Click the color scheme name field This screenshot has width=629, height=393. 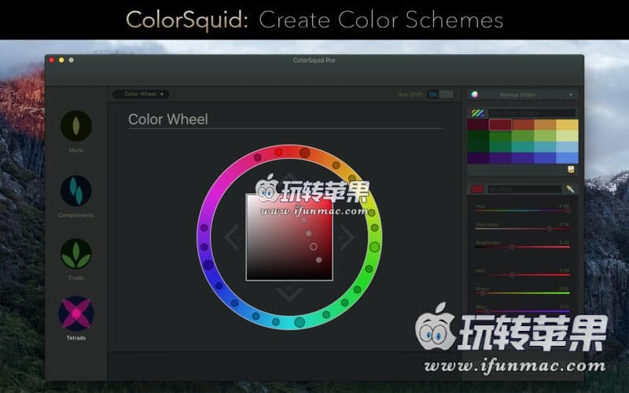532,113
